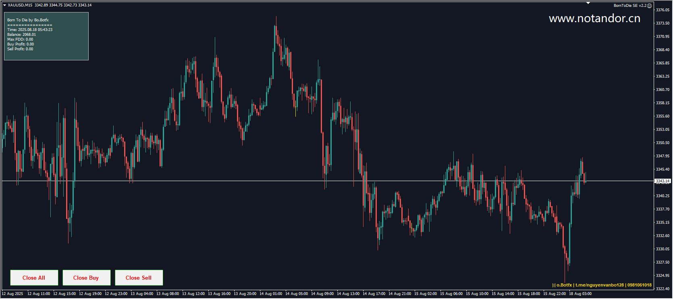Click the 12 Aug 2025 time axis label
Viewport: 673px width, 299px height.
pyautogui.click(x=12, y=294)
